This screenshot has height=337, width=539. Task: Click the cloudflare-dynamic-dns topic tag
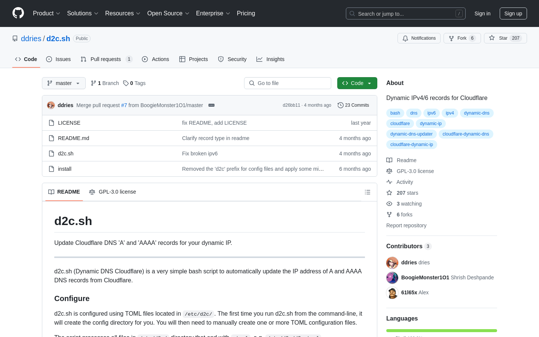tap(466, 134)
